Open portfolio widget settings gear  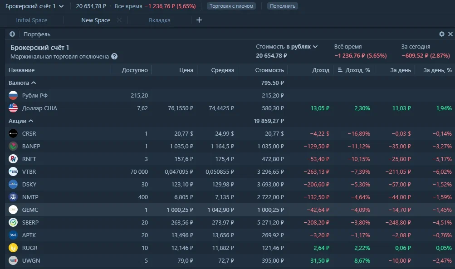[x=441, y=34]
